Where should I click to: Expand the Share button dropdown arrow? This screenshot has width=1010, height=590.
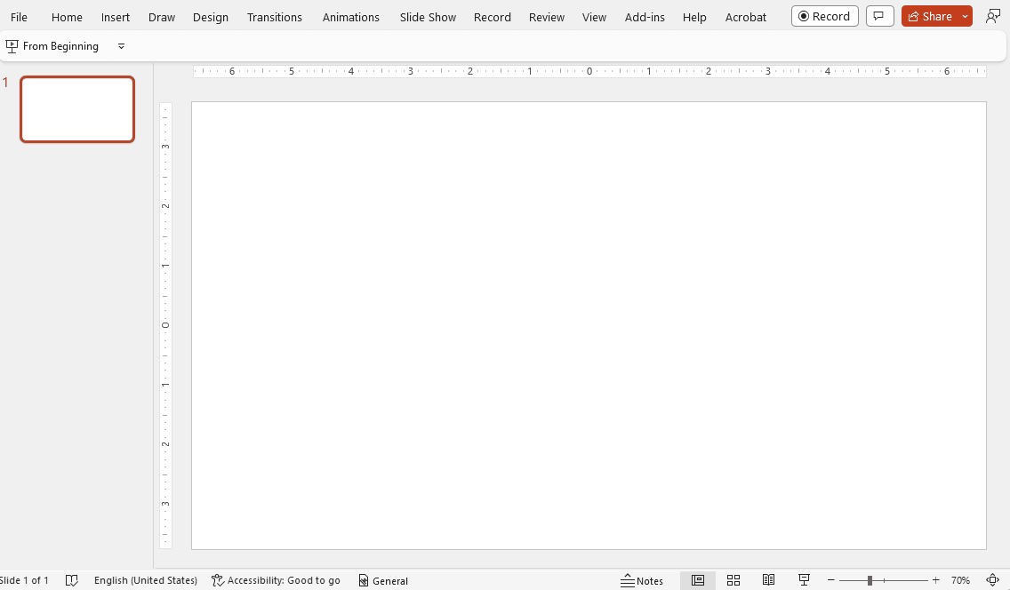964,16
